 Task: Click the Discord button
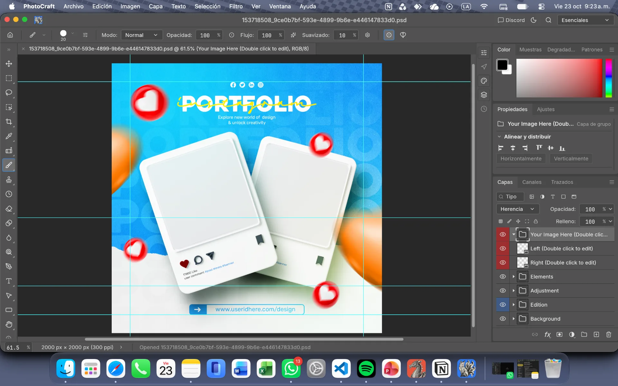pyautogui.click(x=511, y=20)
